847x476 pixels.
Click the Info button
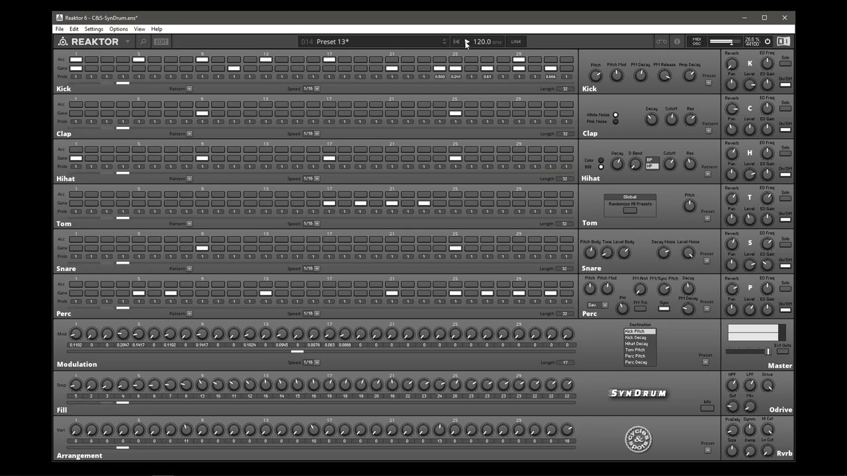pyautogui.click(x=707, y=408)
